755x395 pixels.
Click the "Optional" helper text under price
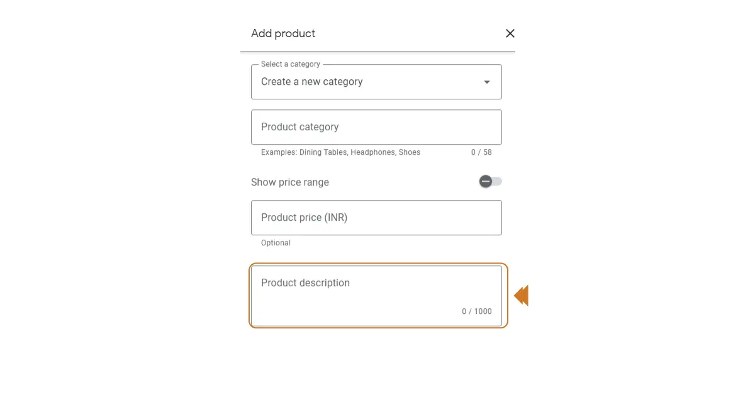[276, 243]
